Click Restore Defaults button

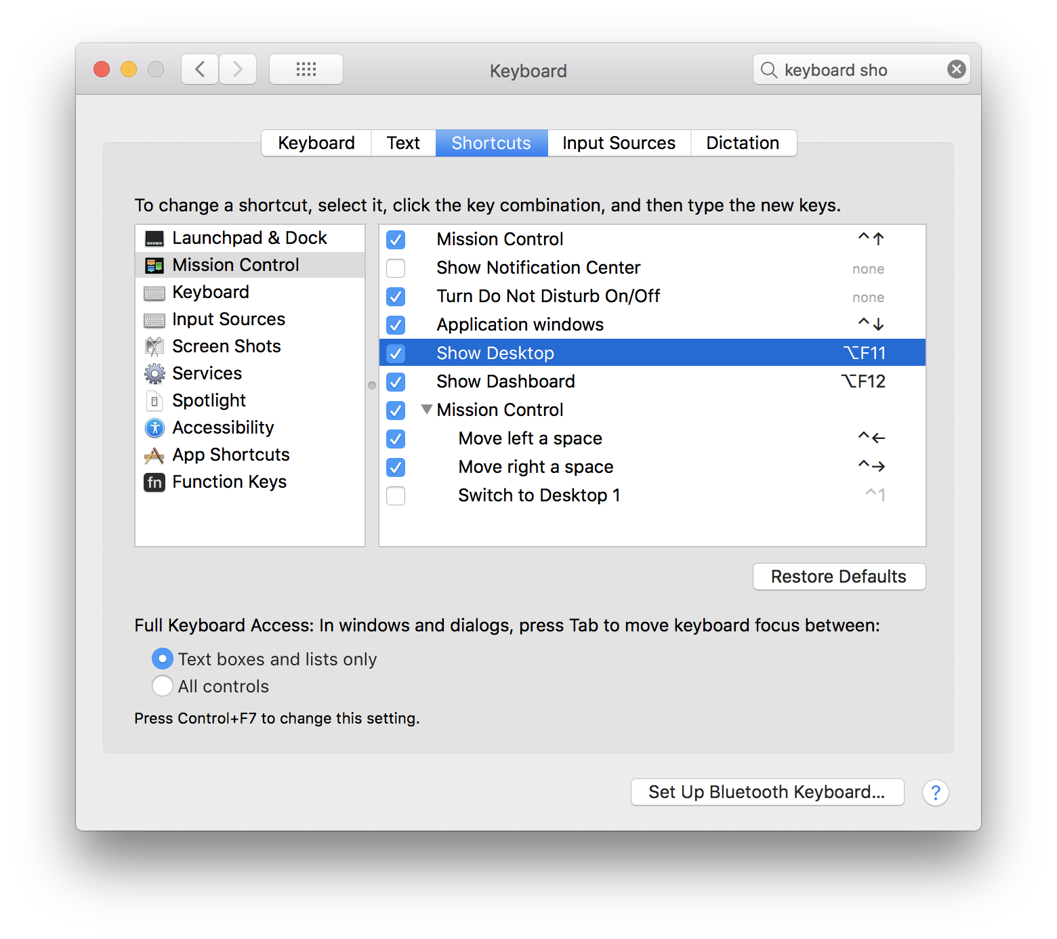839,577
